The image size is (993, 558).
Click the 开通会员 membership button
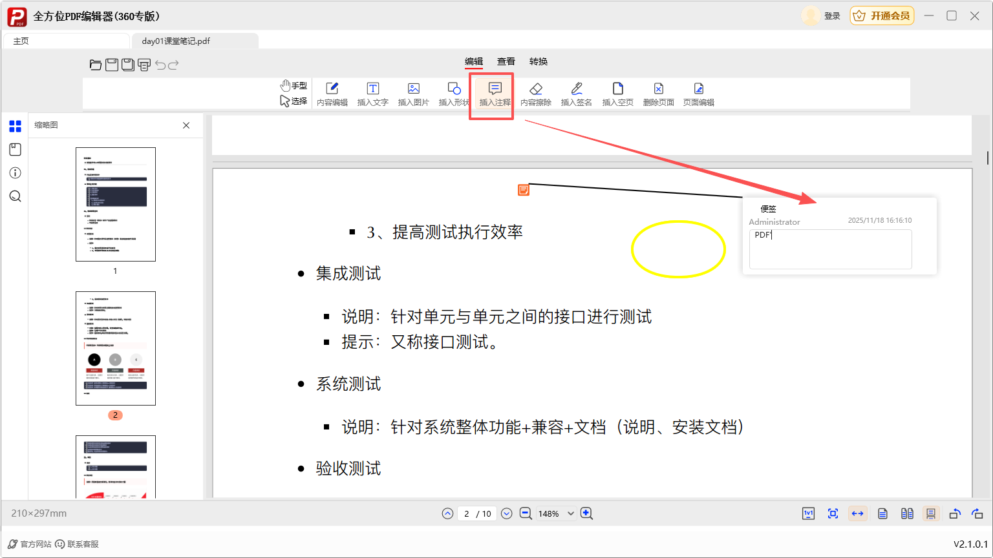(x=882, y=15)
